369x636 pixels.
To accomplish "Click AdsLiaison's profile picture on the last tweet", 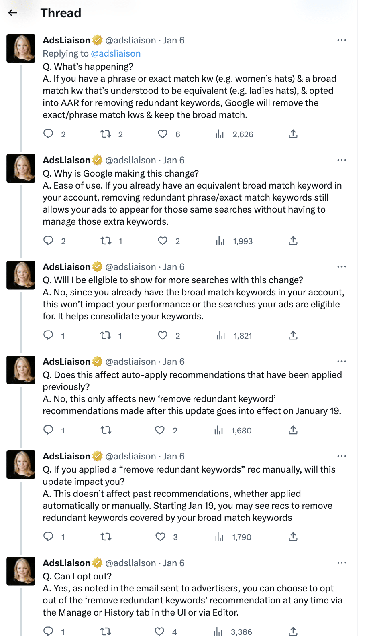I will coord(20,571).
